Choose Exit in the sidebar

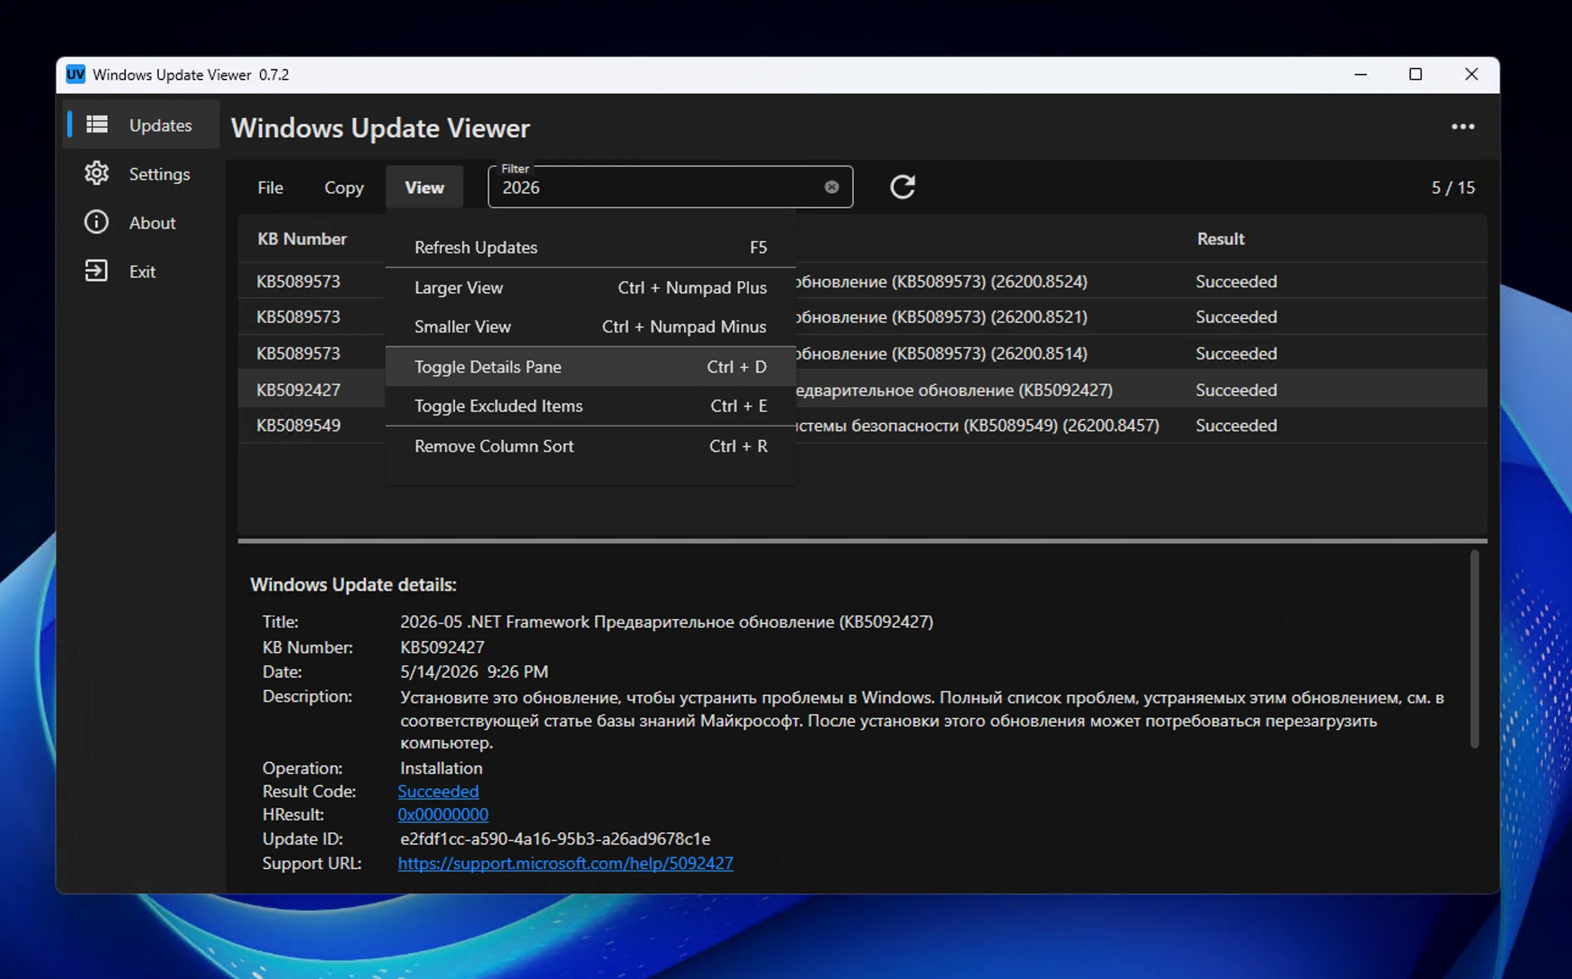pos(142,271)
